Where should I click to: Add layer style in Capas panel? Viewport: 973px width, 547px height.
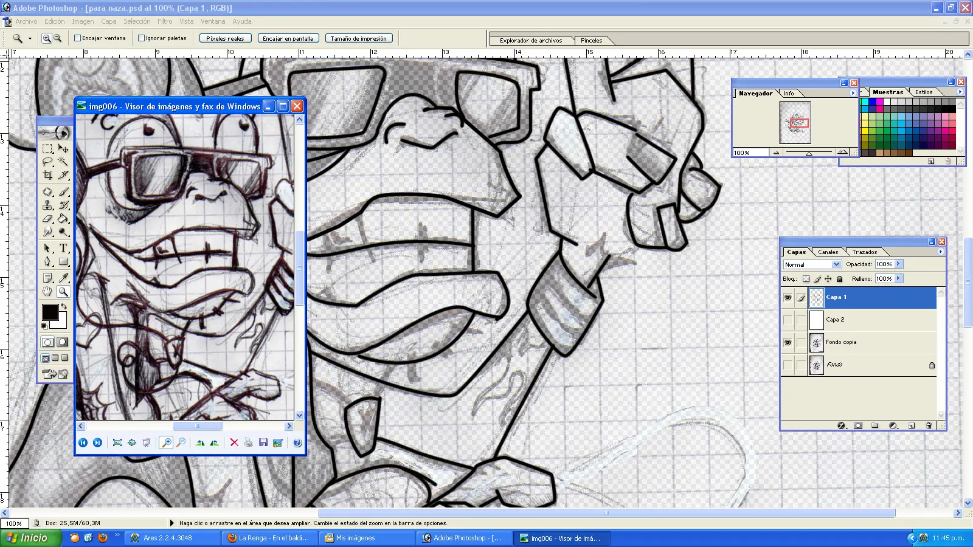(x=842, y=425)
